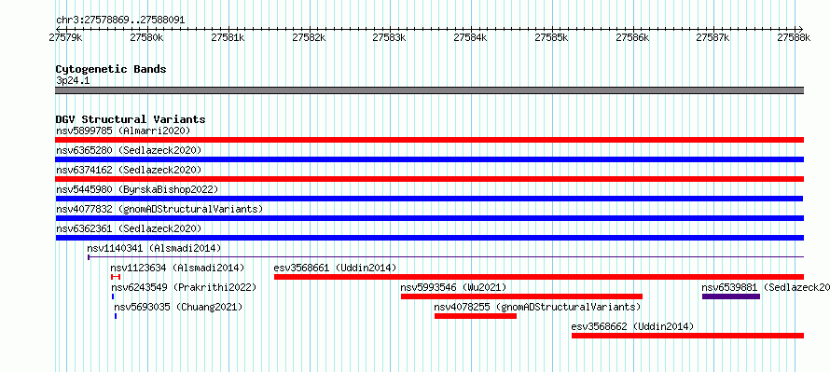
Task: Click the 27582k ruler position
Action: coord(309,37)
